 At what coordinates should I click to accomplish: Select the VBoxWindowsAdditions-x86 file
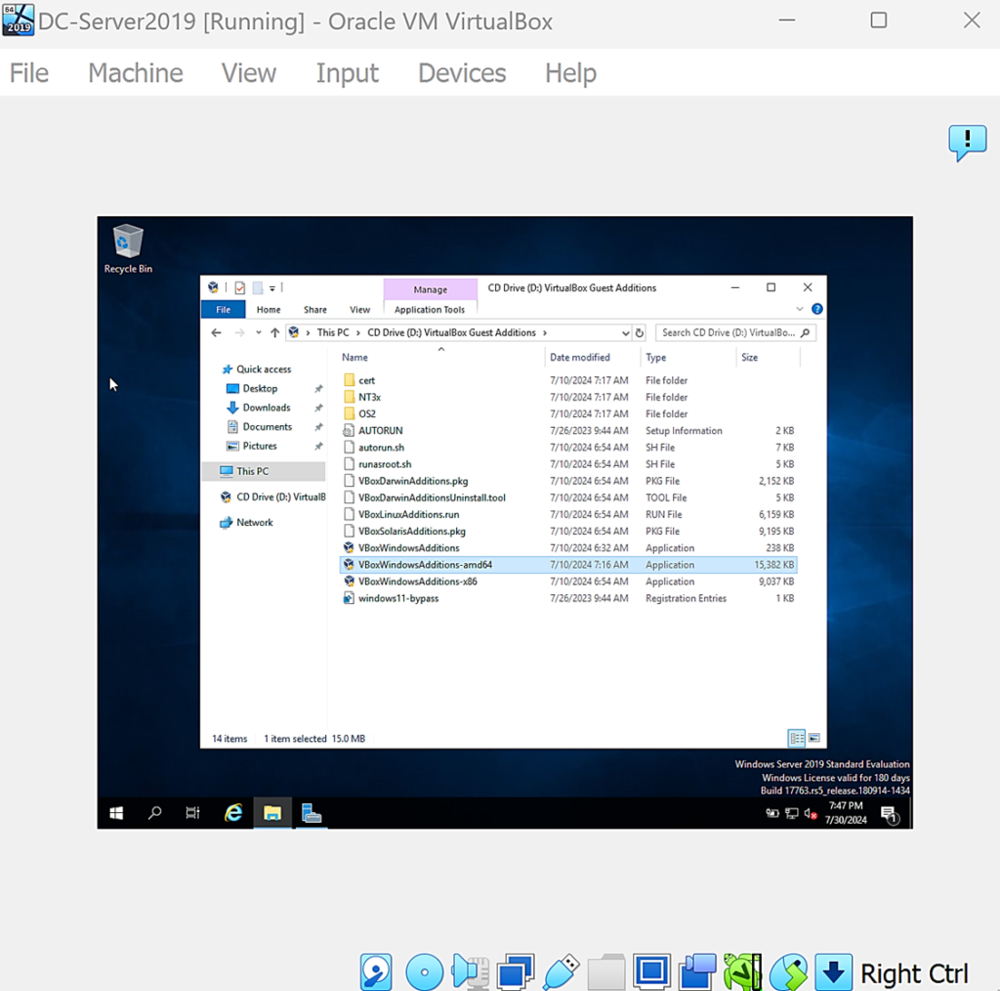417,582
